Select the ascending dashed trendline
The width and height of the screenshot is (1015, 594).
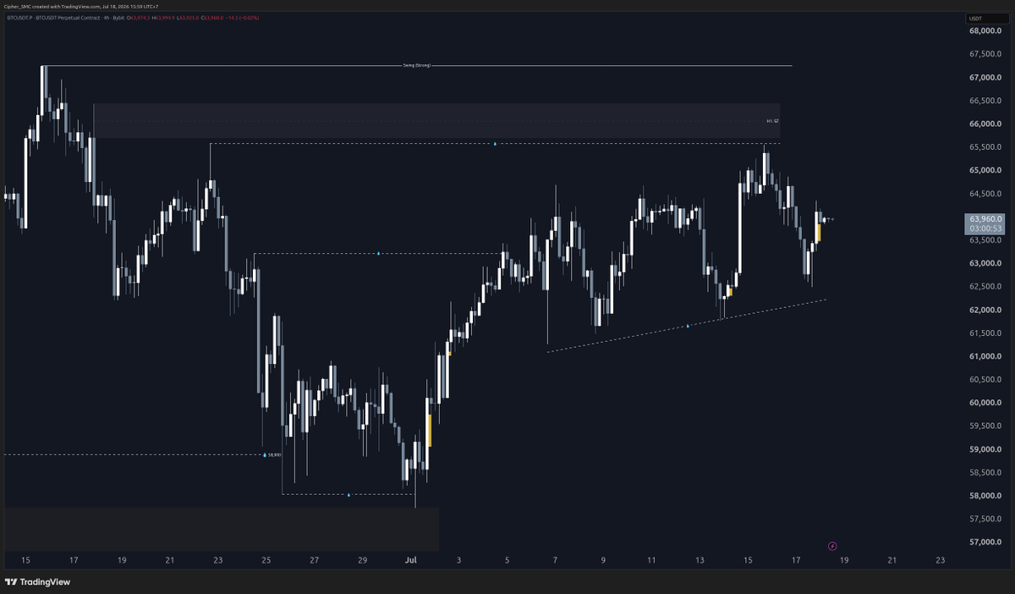pyautogui.click(x=687, y=326)
